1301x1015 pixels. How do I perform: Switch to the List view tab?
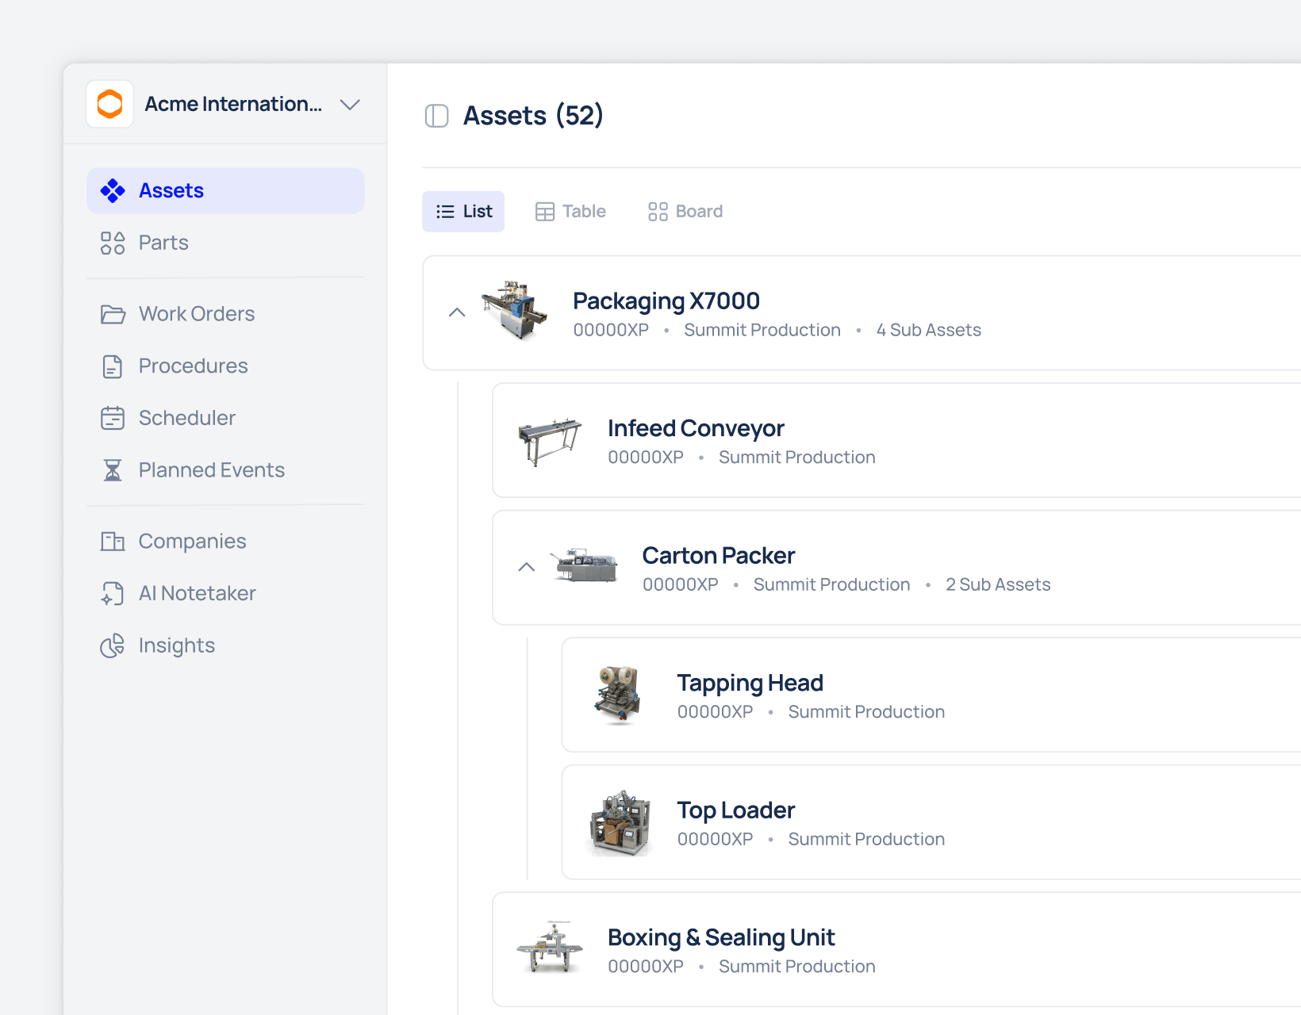[x=463, y=212]
